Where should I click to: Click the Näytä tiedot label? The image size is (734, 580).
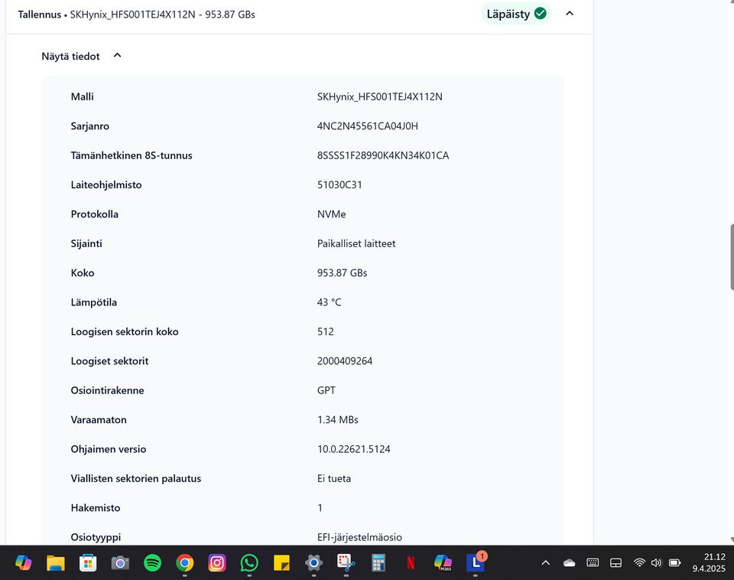(70, 56)
